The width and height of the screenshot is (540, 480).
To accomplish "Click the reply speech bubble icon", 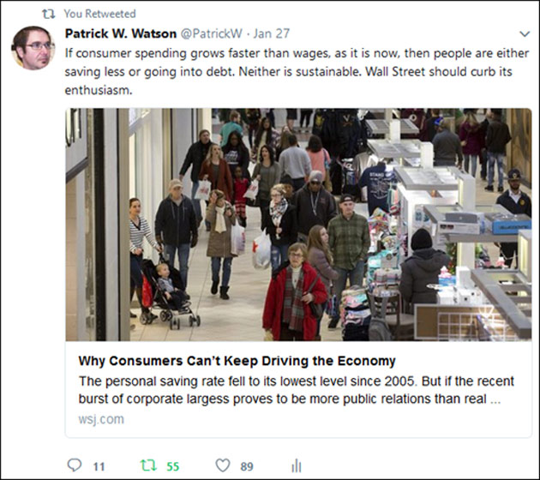I will click(x=75, y=465).
